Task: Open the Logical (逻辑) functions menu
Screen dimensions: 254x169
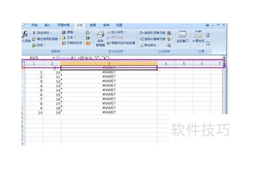Action: pyautogui.click(x=69, y=32)
